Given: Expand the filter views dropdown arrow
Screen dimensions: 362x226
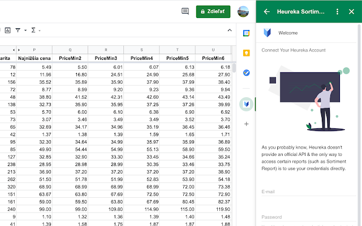Looking at the screenshot, I should click(x=25, y=30).
